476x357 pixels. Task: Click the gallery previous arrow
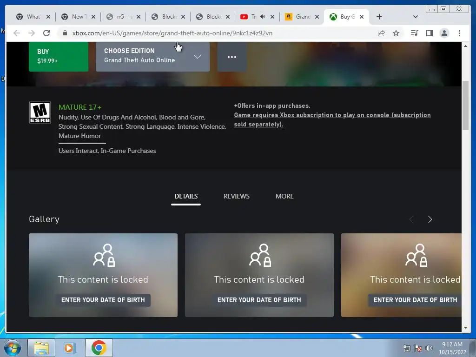(411, 219)
